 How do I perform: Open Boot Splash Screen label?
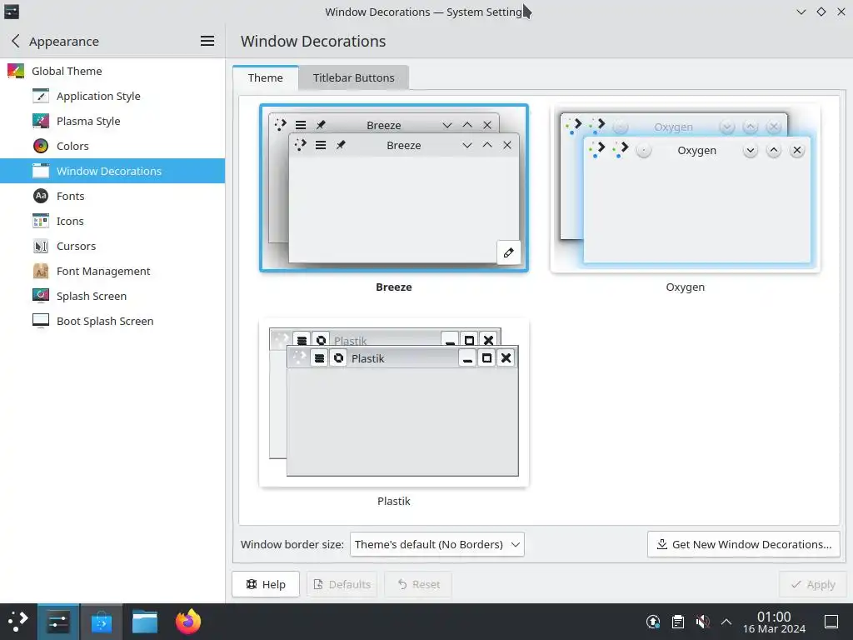(x=105, y=321)
